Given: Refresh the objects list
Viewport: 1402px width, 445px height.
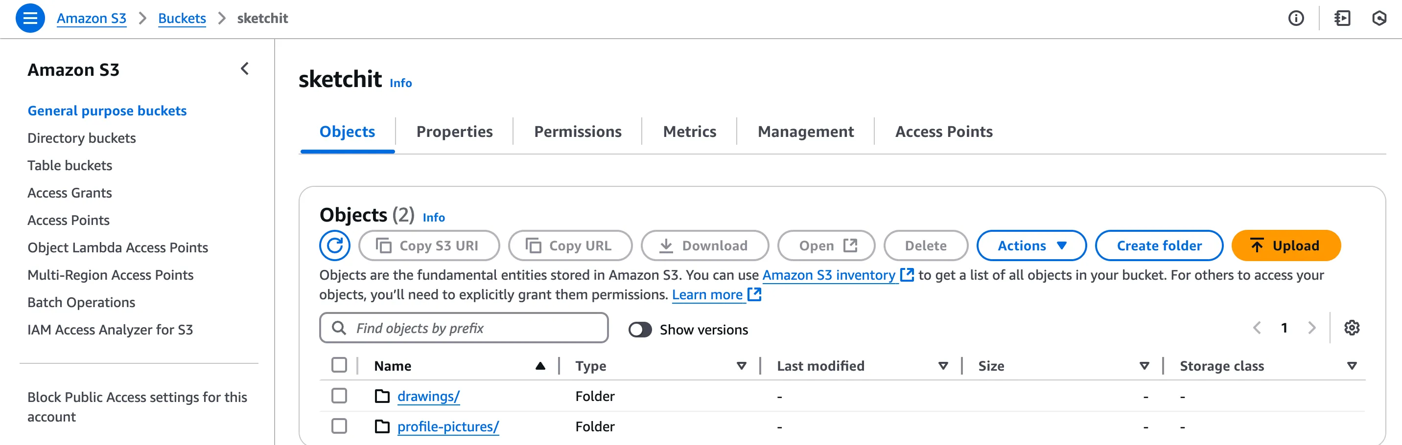Looking at the screenshot, I should pos(335,245).
